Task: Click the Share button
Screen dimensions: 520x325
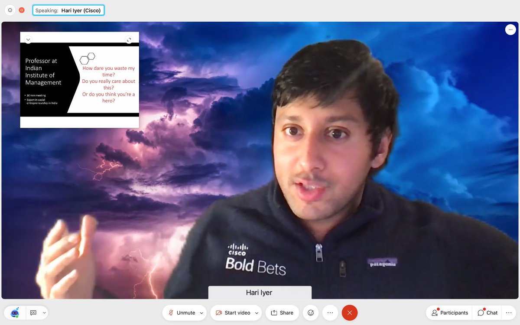Action: [282, 312]
